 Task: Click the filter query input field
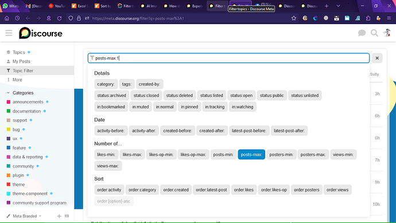coord(228,58)
